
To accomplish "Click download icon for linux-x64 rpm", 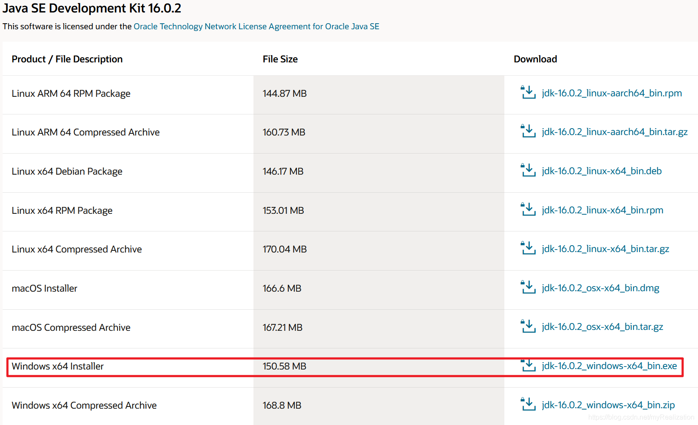I will 528,209.
